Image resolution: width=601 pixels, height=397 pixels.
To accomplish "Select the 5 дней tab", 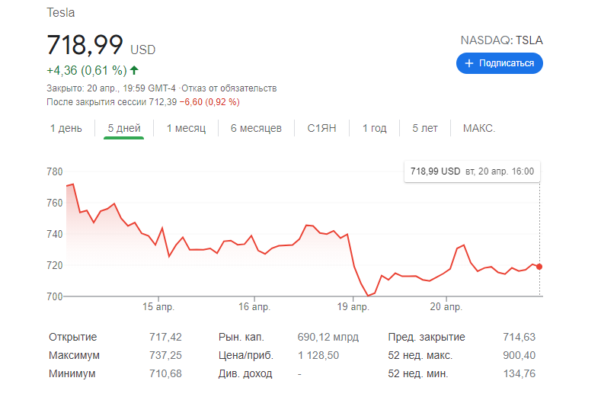I will coord(124,128).
